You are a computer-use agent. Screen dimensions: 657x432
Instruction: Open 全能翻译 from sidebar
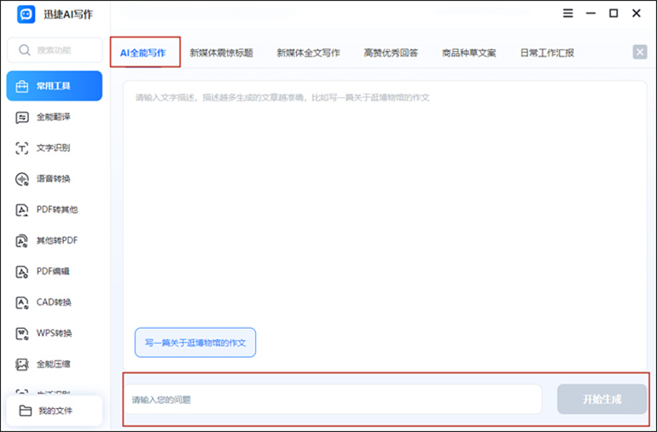[x=55, y=118]
